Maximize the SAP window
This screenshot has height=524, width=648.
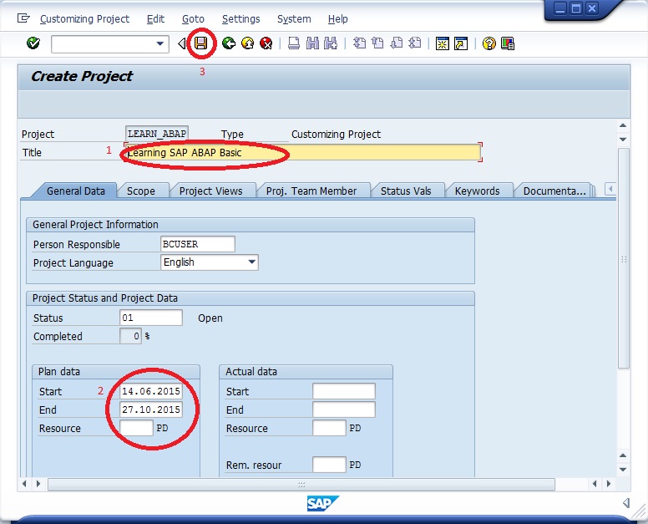pos(575,8)
